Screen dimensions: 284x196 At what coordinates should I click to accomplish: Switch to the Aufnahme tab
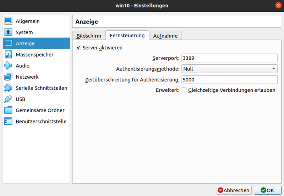165,36
